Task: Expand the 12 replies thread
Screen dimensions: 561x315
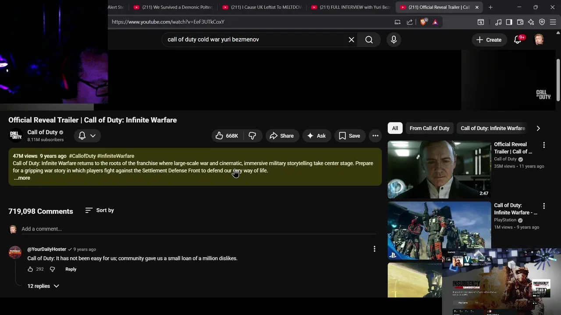Action: 43,286
